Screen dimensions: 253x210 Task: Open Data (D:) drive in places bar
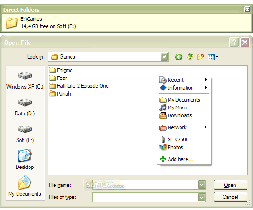(25, 108)
